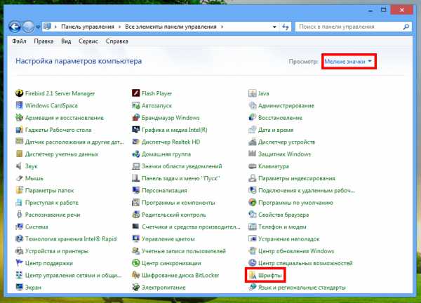Click the address bar refresh button
The height and width of the screenshot is (303, 421).
click(286, 27)
